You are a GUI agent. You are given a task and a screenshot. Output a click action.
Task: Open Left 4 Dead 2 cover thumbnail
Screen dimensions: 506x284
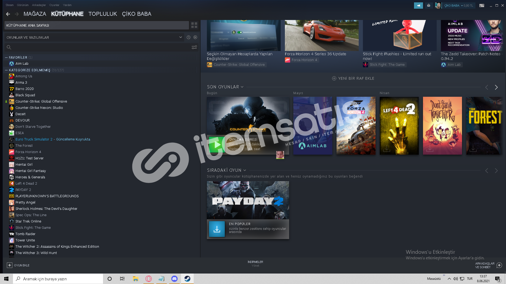(x=399, y=126)
